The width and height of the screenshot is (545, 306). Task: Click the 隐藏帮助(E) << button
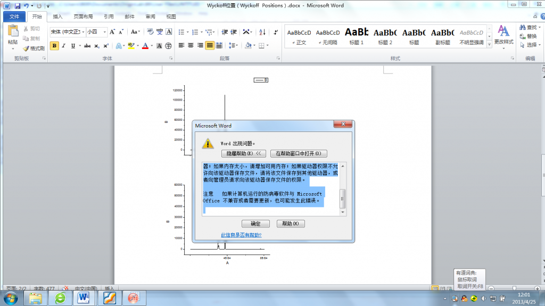click(244, 153)
